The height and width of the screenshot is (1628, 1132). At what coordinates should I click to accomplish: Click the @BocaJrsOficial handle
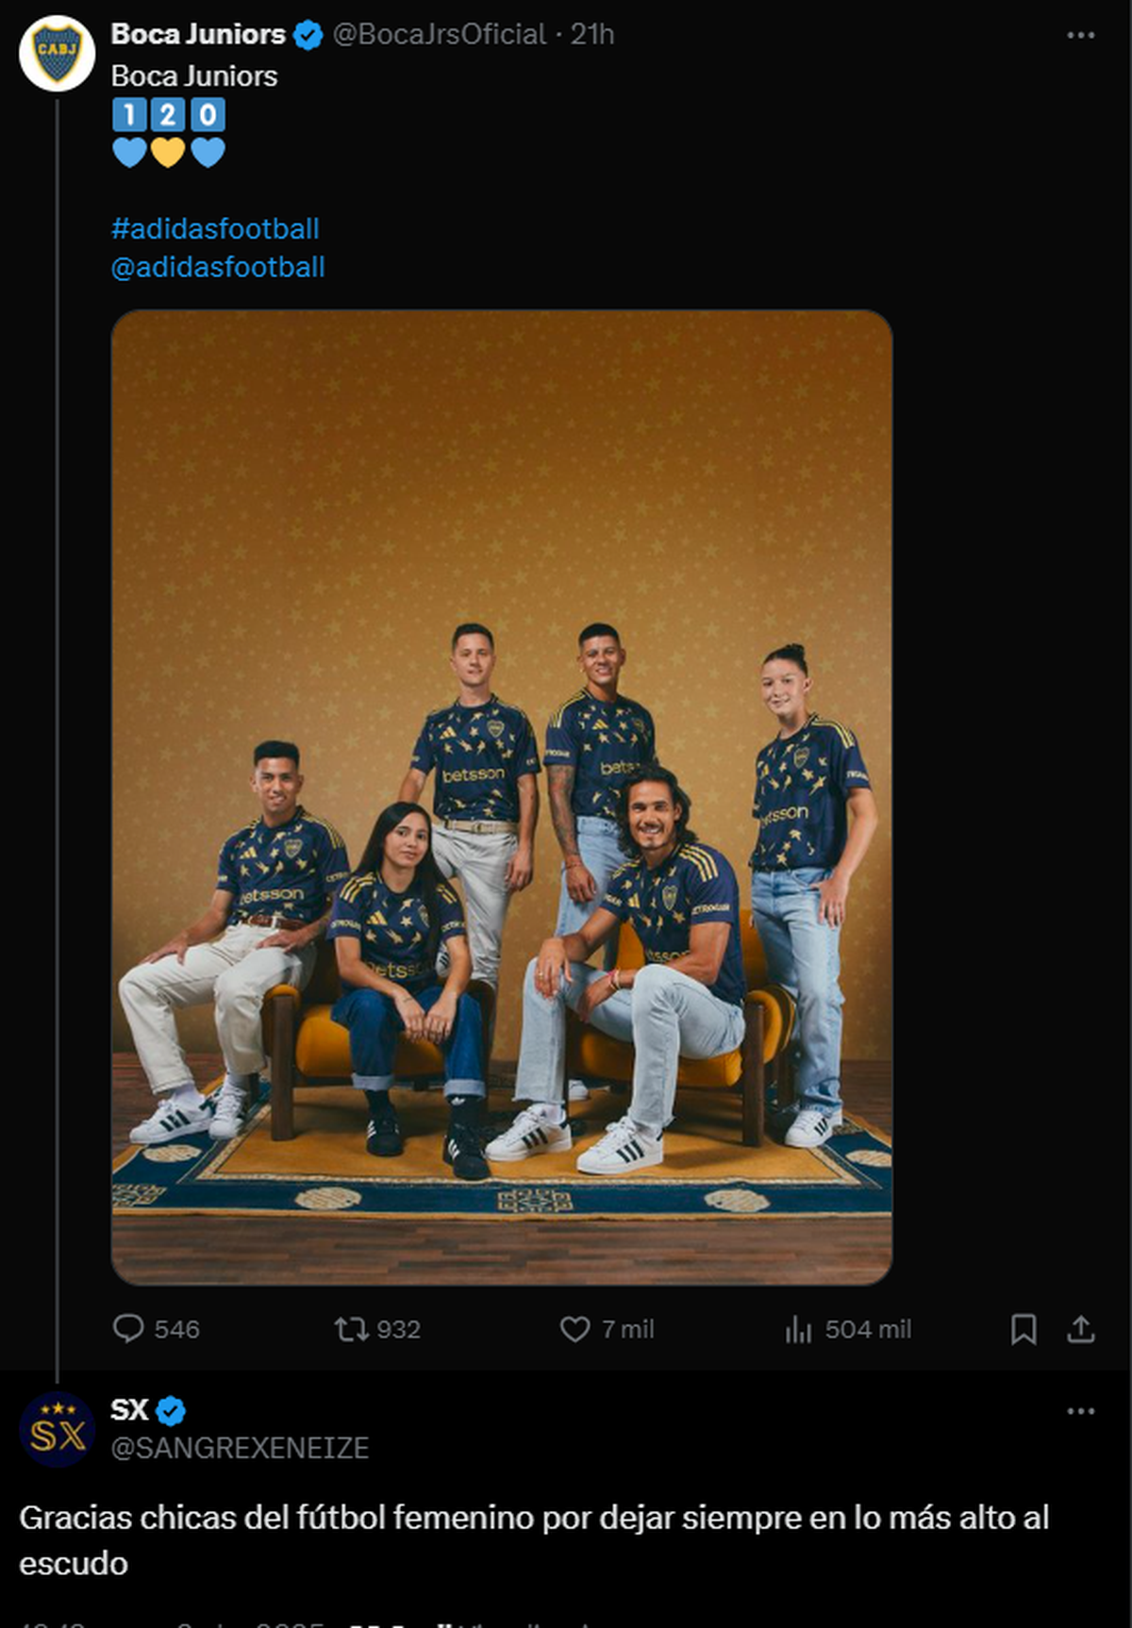pyautogui.click(x=440, y=35)
